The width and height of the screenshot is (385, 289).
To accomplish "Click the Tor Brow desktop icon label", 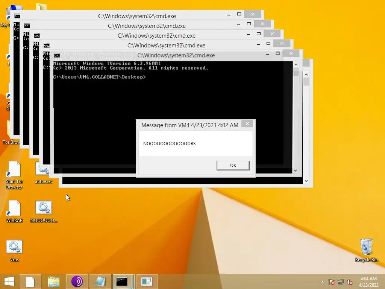I will [x=11, y=142].
